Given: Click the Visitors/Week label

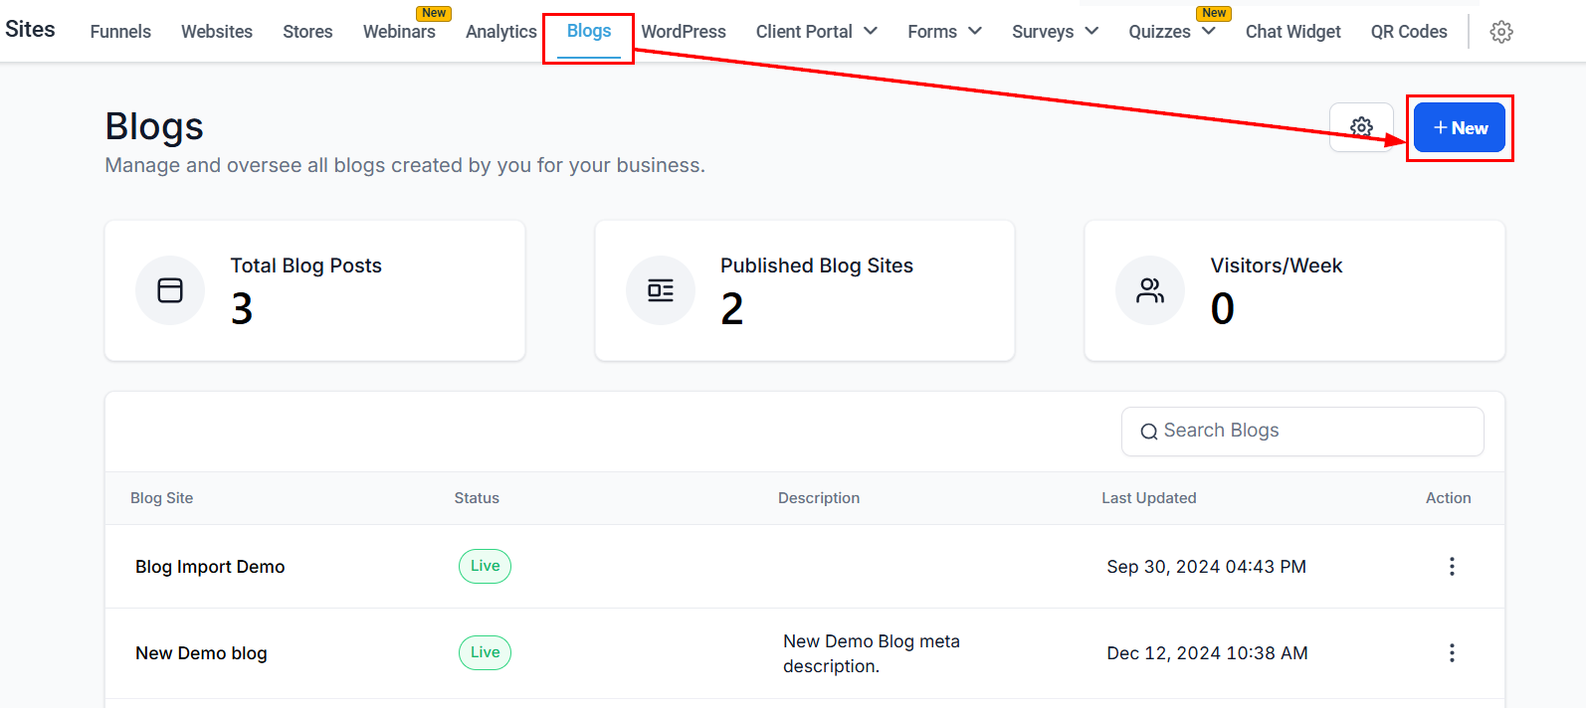Looking at the screenshot, I should tap(1277, 265).
